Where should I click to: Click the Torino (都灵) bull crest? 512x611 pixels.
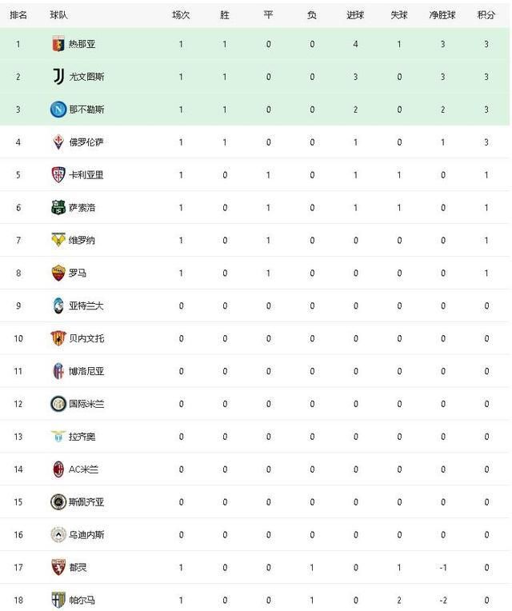[x=58, y=567]
